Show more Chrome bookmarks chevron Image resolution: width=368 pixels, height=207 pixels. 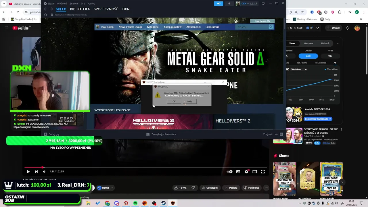click(361, 19)
